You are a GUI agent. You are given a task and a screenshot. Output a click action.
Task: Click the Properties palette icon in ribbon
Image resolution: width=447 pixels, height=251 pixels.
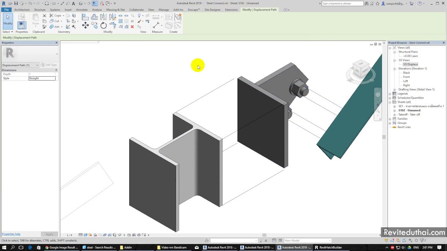[x=22, y=25]
